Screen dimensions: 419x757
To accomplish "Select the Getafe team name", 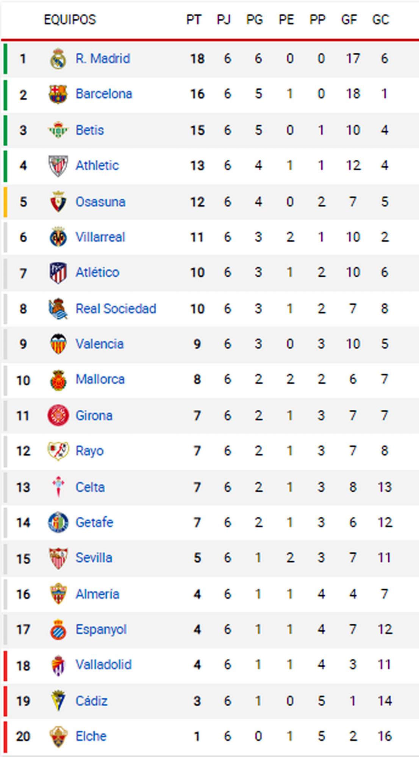I will [94, 523].
